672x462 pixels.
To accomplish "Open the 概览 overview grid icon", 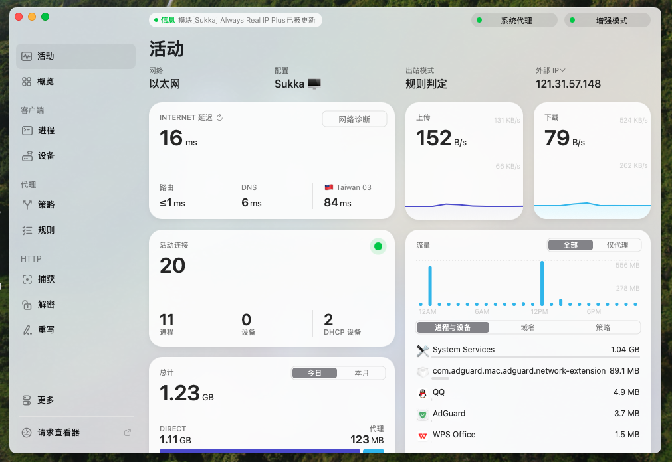I will pyautogui.click(x=27, y=82).
